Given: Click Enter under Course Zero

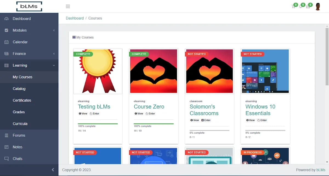Looking at the screenshot, I should pyautogui.click(x=150, y=114).
